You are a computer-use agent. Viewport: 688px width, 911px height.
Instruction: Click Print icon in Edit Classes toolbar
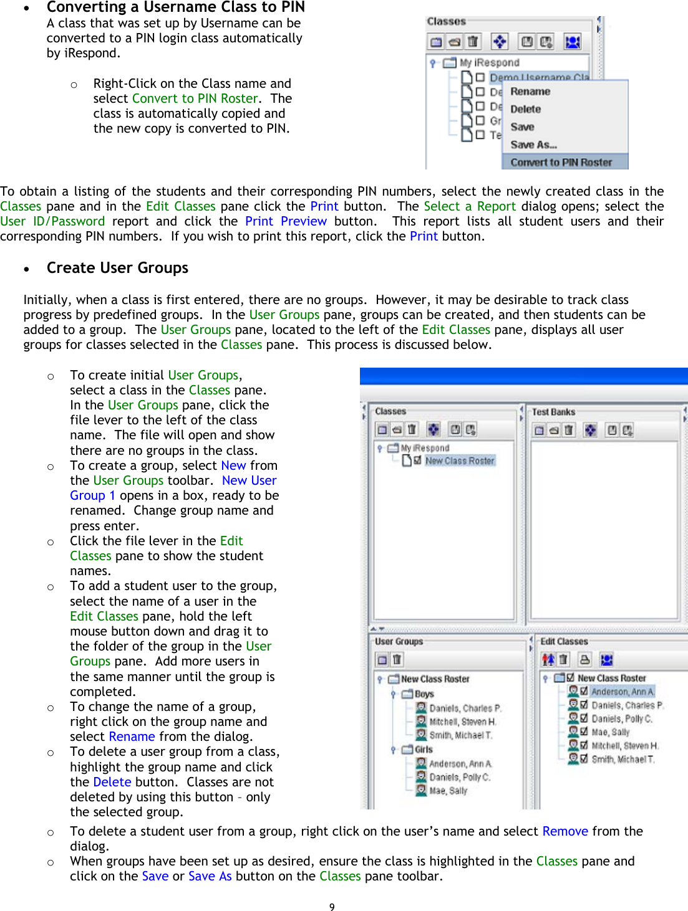pos(584,659)
